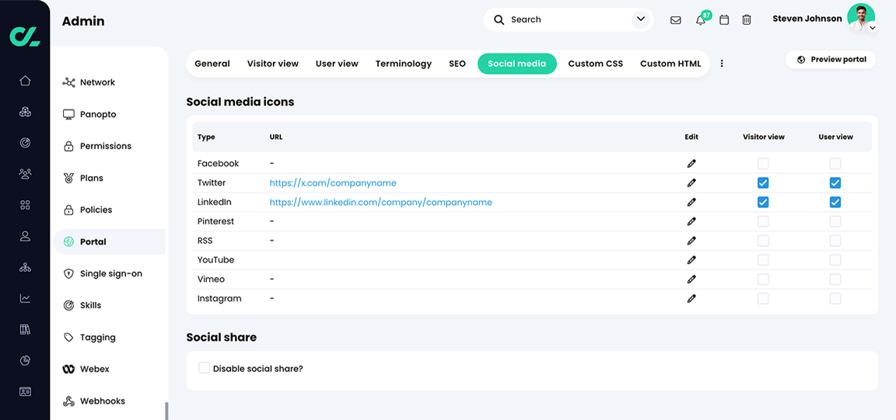Switch to the Custom CSS tab
Image resolution: width=896 pixels, height=420 pixels.
point(596,64)
